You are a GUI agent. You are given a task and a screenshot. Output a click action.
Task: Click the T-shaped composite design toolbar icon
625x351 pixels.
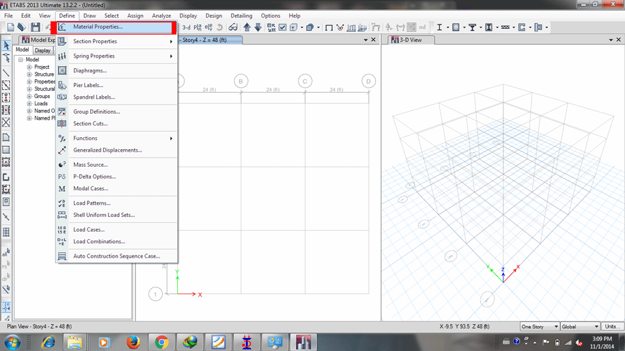pos(472,27)
